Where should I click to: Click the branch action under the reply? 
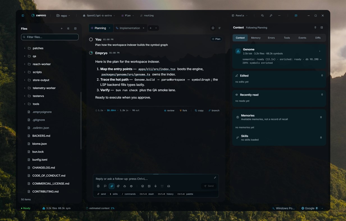tap(214, 110)
